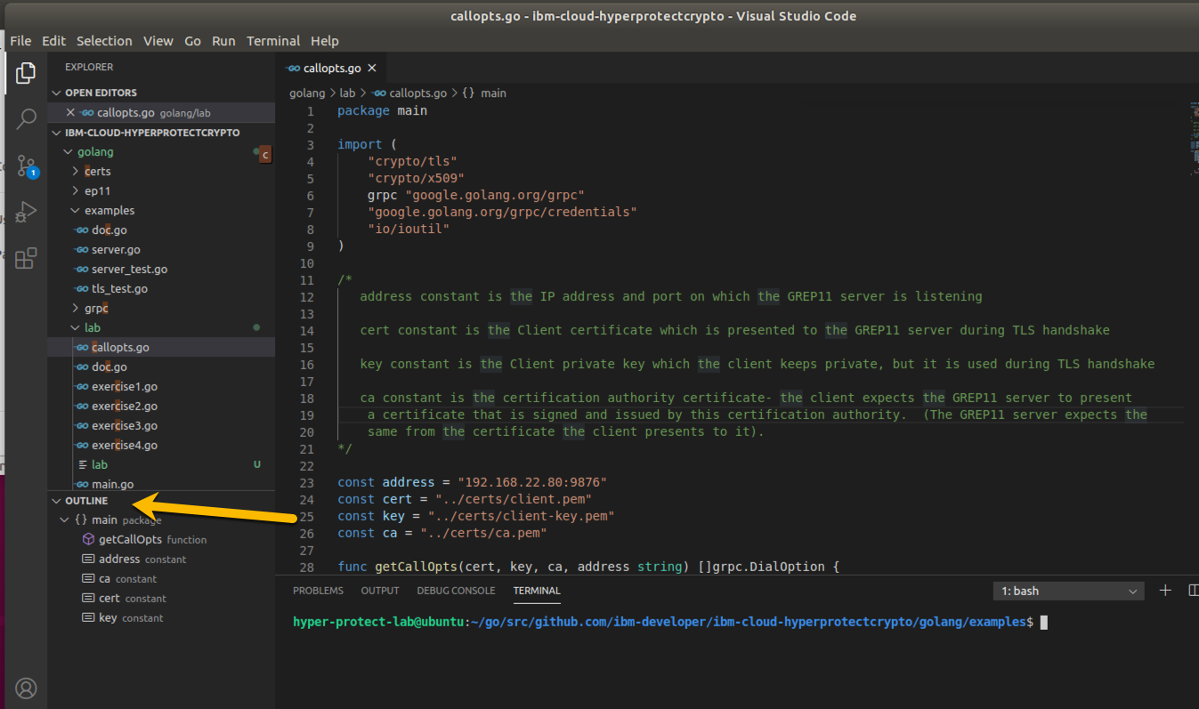Open the Edit menu
Image resolution: width=1199 pixels, height=709 pixels.
point(53,41)
